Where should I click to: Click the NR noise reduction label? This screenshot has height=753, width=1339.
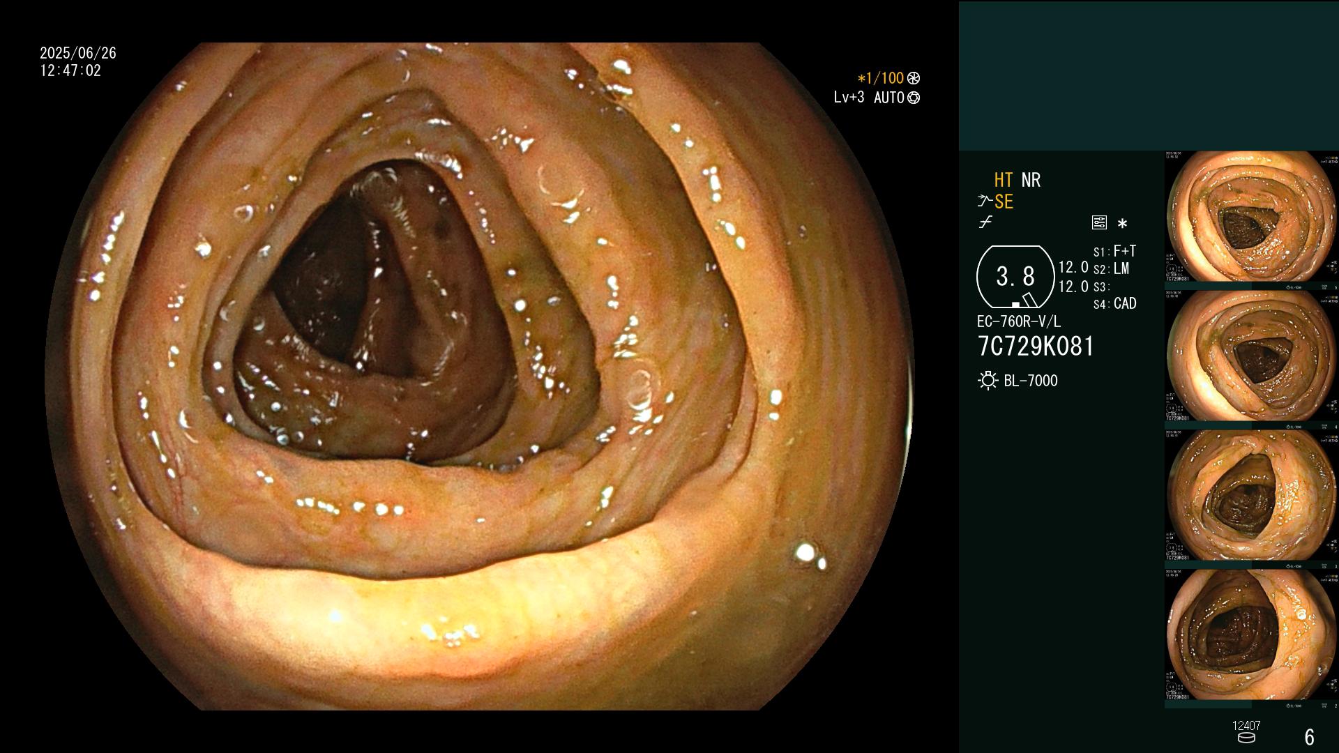click(x=1031, y=181)
